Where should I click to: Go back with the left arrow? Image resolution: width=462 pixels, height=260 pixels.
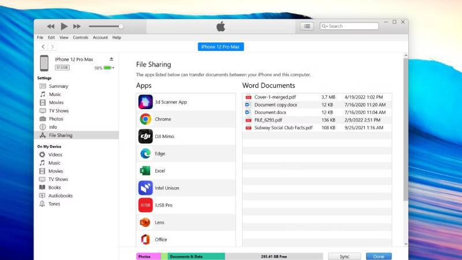pyautogui.click(x=43, y=47)
